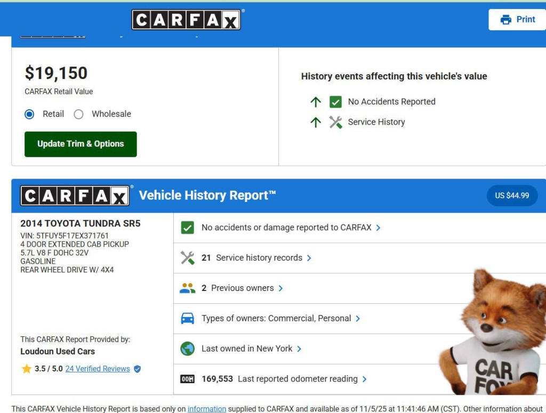Open the 24 Verified Reviews link
The image size is (546, 413).
[98, 369]
